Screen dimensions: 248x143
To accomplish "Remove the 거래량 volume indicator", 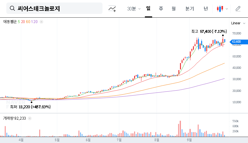I will click(x=30, y=118).
